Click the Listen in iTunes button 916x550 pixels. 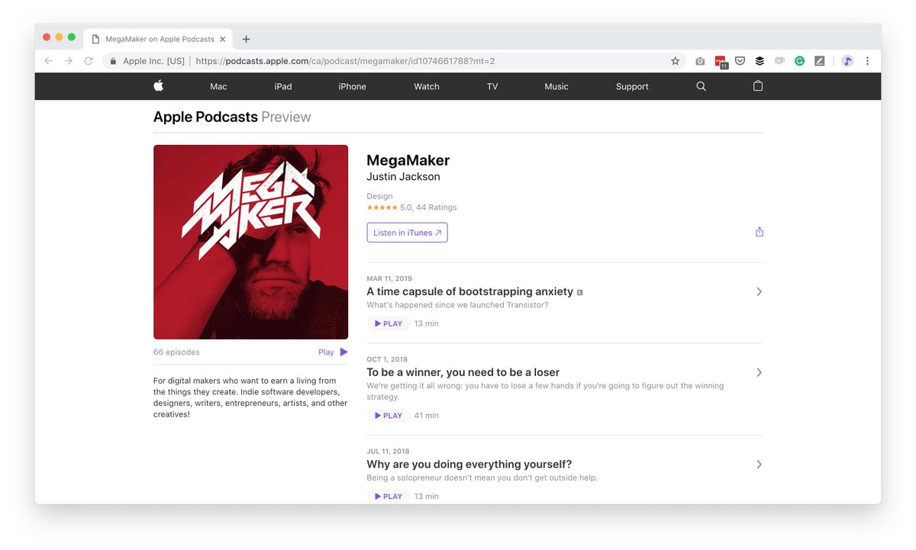[407, 233]
